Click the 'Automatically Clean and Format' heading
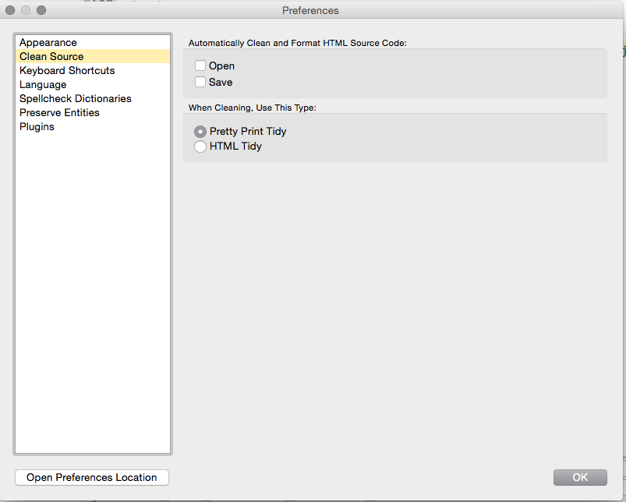Viewport: 626px width, 502px height. (298, 42)
